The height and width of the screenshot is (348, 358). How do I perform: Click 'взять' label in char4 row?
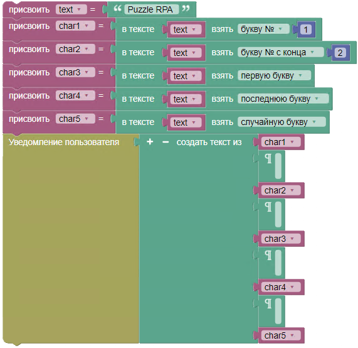223,99
